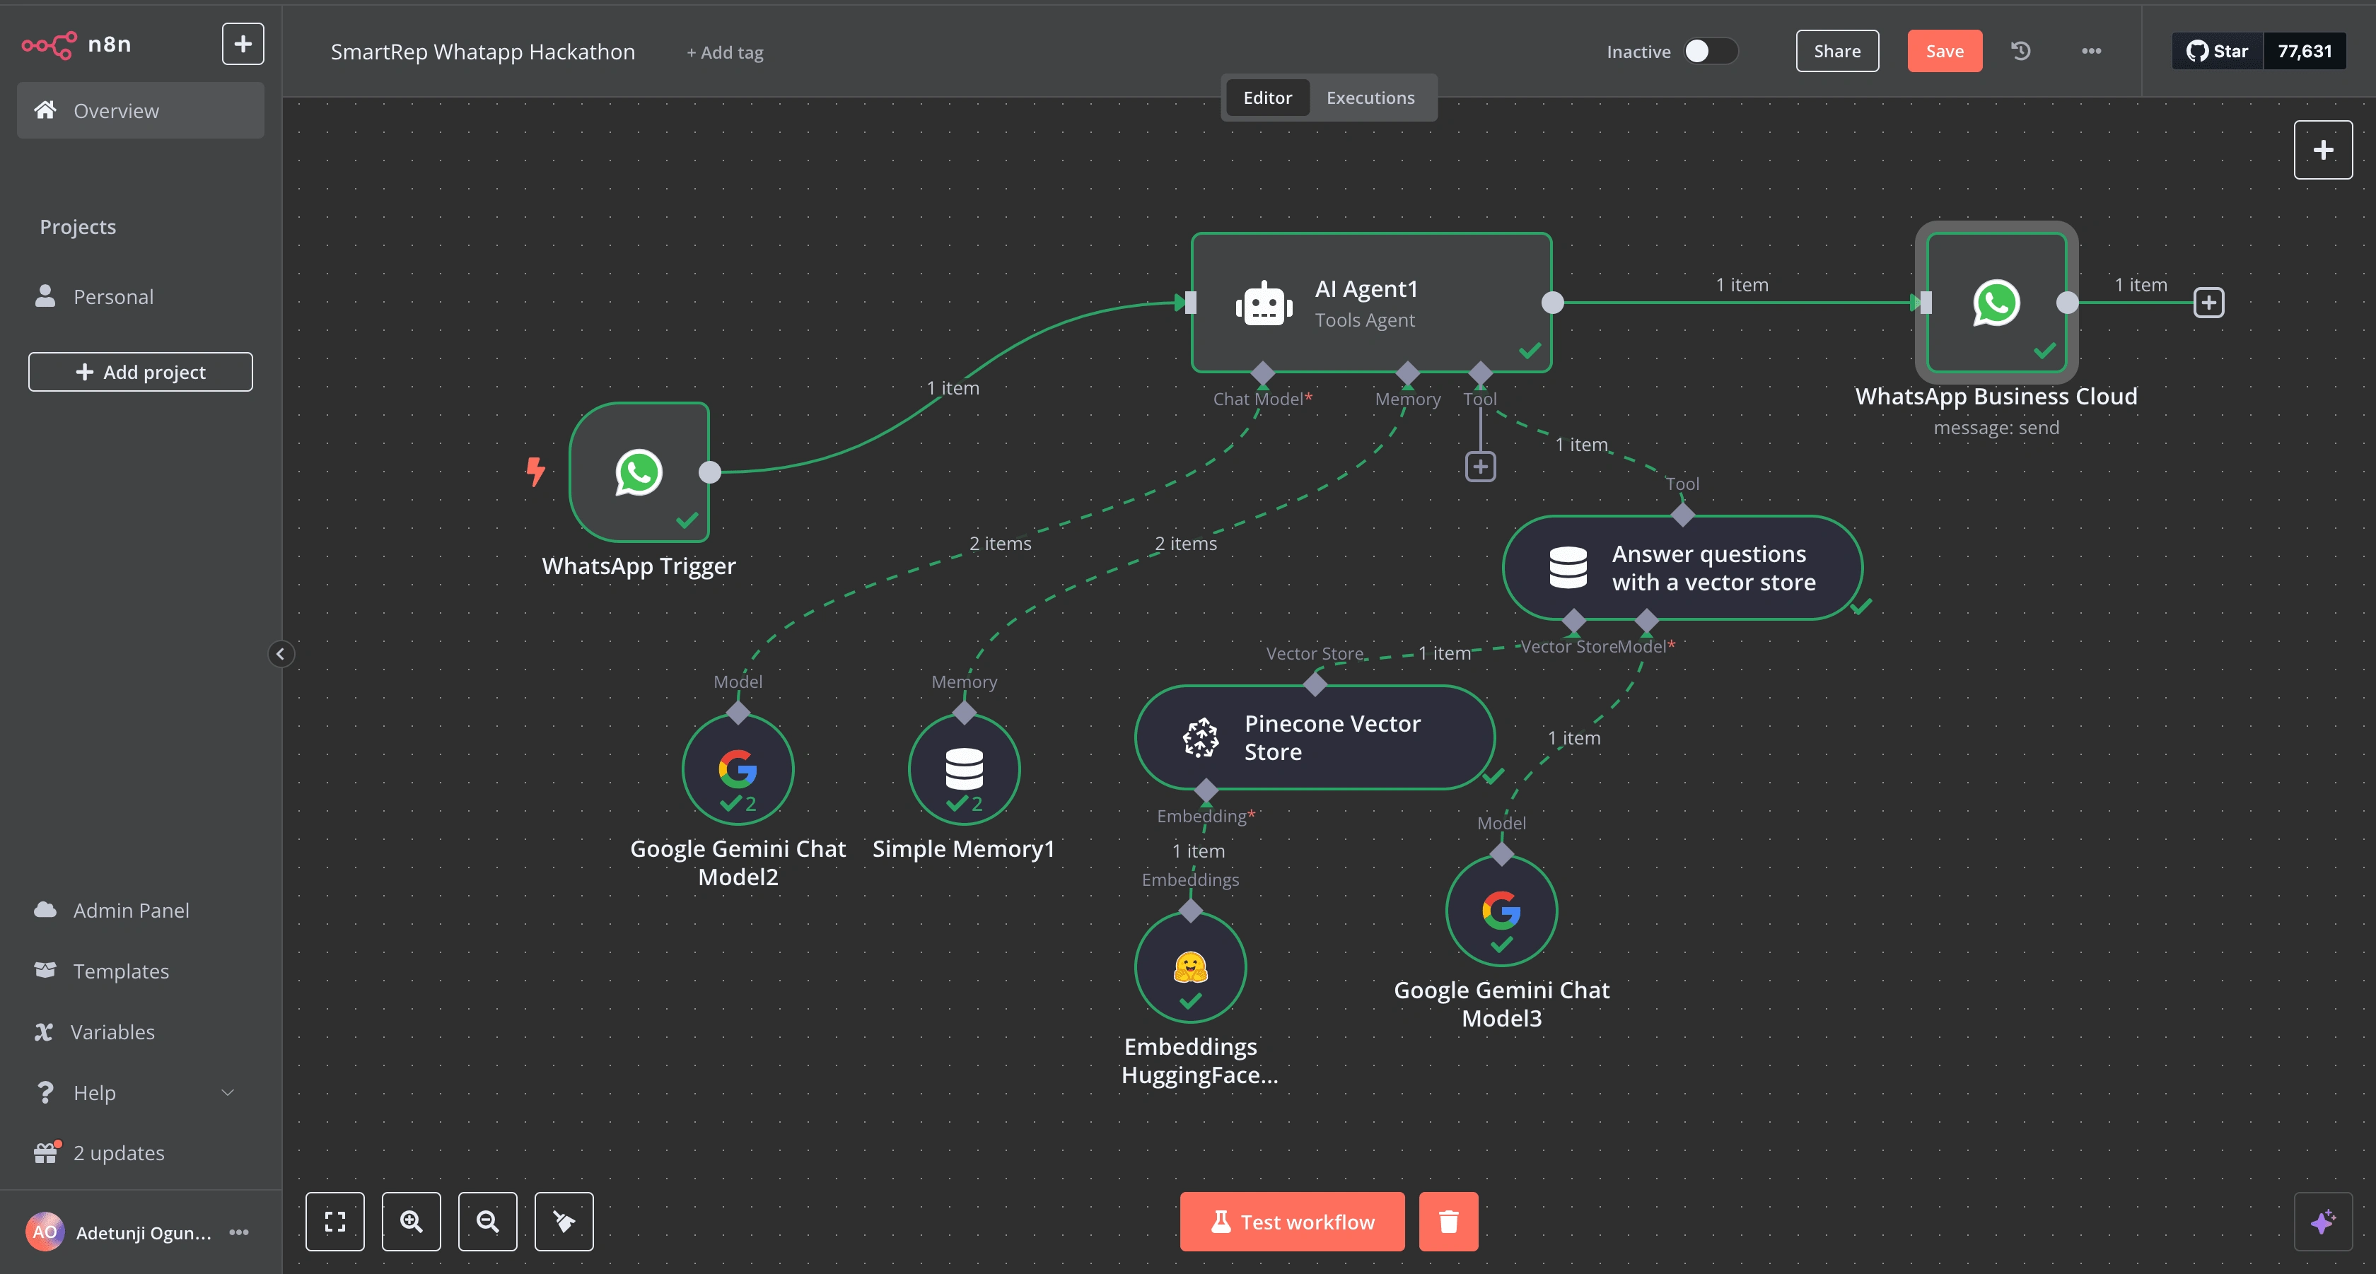Image resolution: width=2376 pixels, height=1274 pixels.
Task: Open user menu dots beside Adetunji Ogun...
Action: (239, 1232)
